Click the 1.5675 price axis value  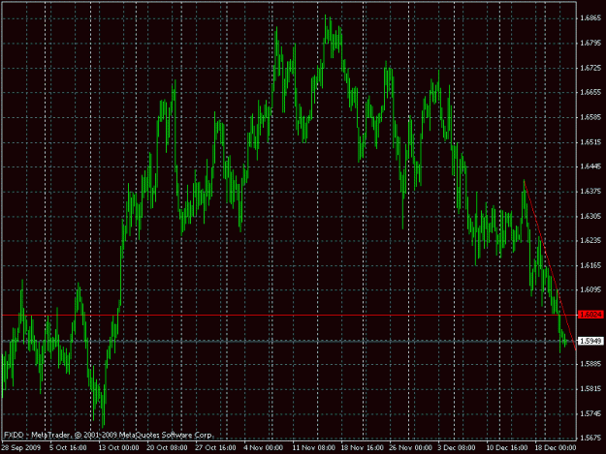click(x=590, y=439)
